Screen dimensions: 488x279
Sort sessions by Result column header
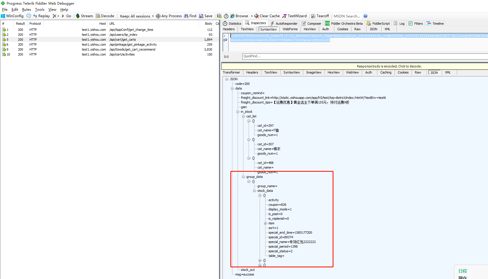pyautogui.click(x=20, y=24)
